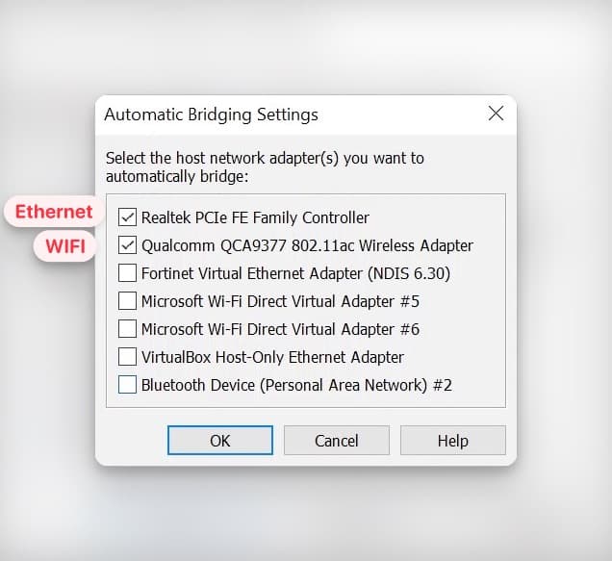
Task: Select the Realtek PCIe FE Family Controller text label
Action: pos(255,217)
